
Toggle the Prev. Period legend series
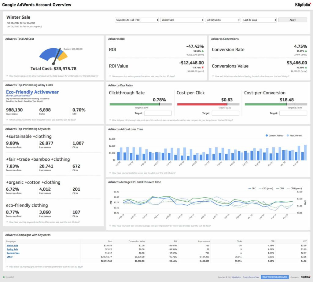(x=294, y=135)
